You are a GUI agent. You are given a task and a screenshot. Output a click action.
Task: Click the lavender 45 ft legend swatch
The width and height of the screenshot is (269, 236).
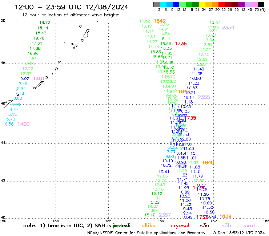pyautogui.click(x=248, y=4)
